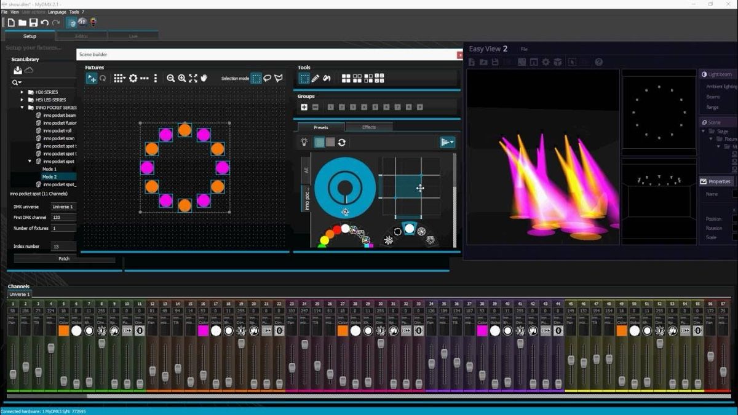Open the ScanLibrary search dropdown
738x415 pixels.
coord(17,82)
